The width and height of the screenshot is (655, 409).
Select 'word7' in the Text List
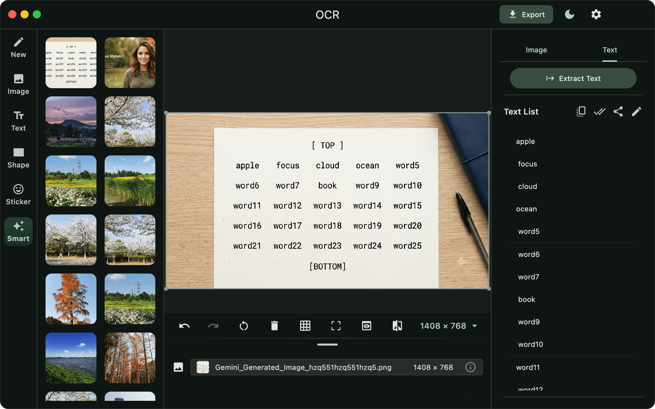(528, 277)
